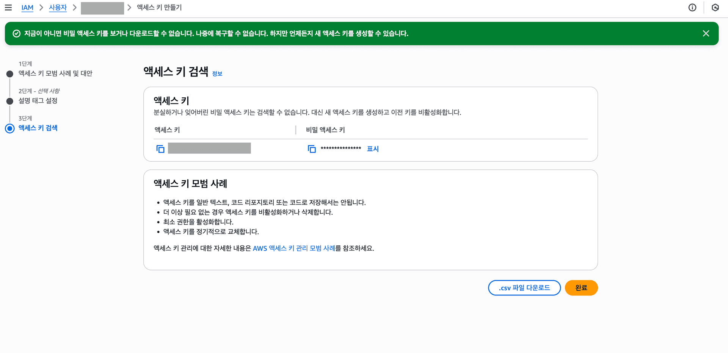Navigate to IAM via breadcrumb
Image resolution: width=728 pixels, height=353 pixels.
click(27, 7)
